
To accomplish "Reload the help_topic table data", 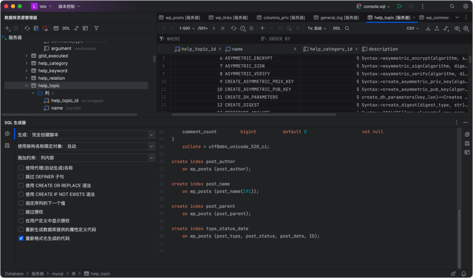I will pyautogui.click(x=234, y=28).
